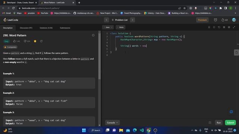Screen dimensions: 239x134
Task: Open the timer alarm clock icon
Action: click(215, 20)
